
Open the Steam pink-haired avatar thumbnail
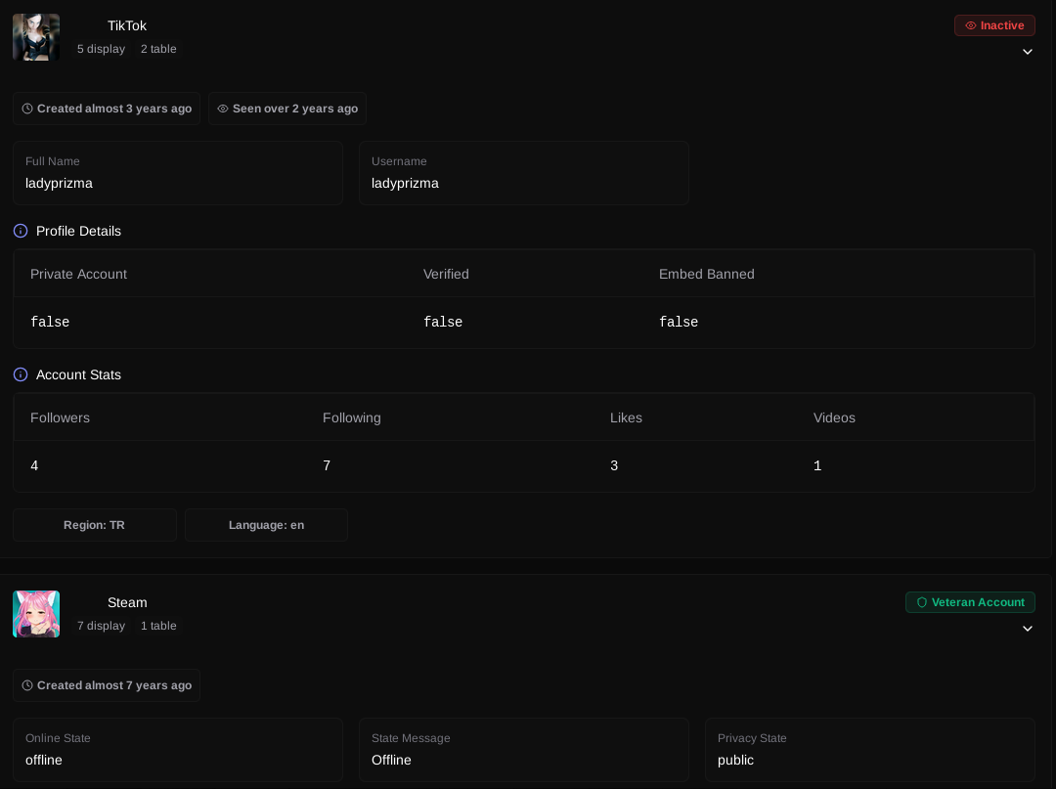[36, 614]
